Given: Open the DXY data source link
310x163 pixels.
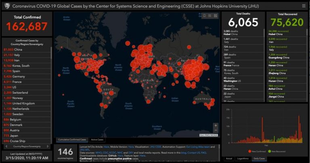Looking at the screenshot, I should pos(130,153).
